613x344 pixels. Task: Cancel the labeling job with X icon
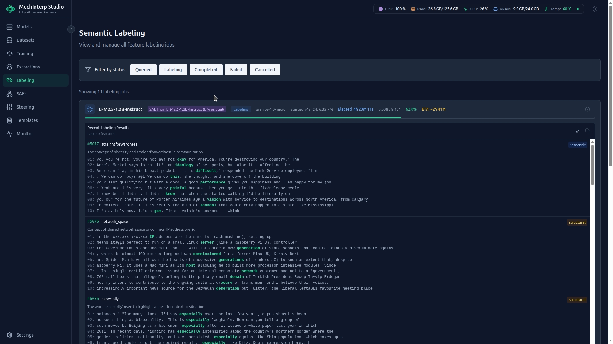pos(587,109)
